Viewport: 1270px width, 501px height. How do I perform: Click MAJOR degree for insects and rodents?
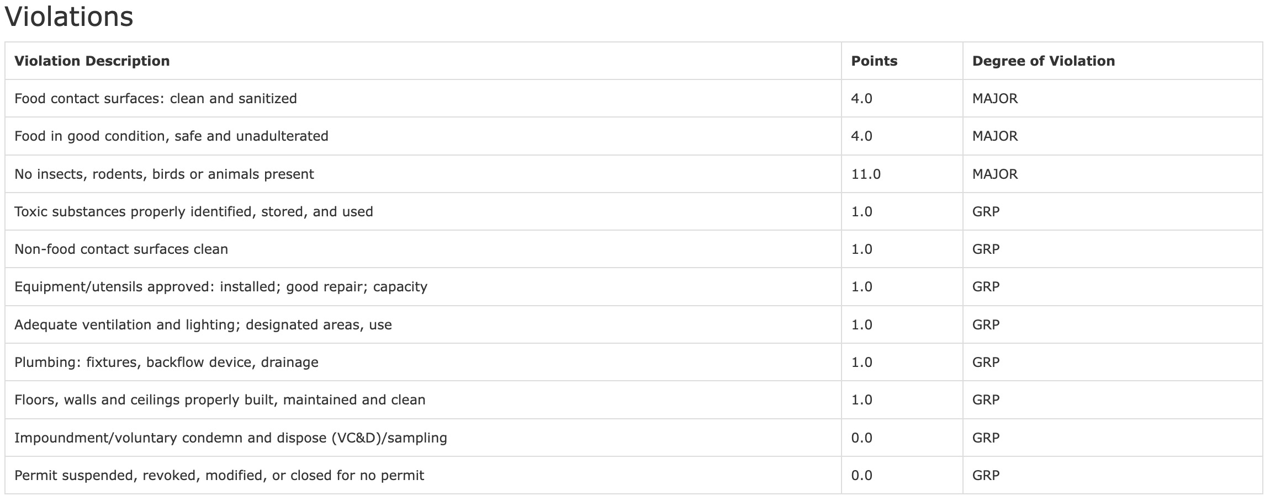995,174
